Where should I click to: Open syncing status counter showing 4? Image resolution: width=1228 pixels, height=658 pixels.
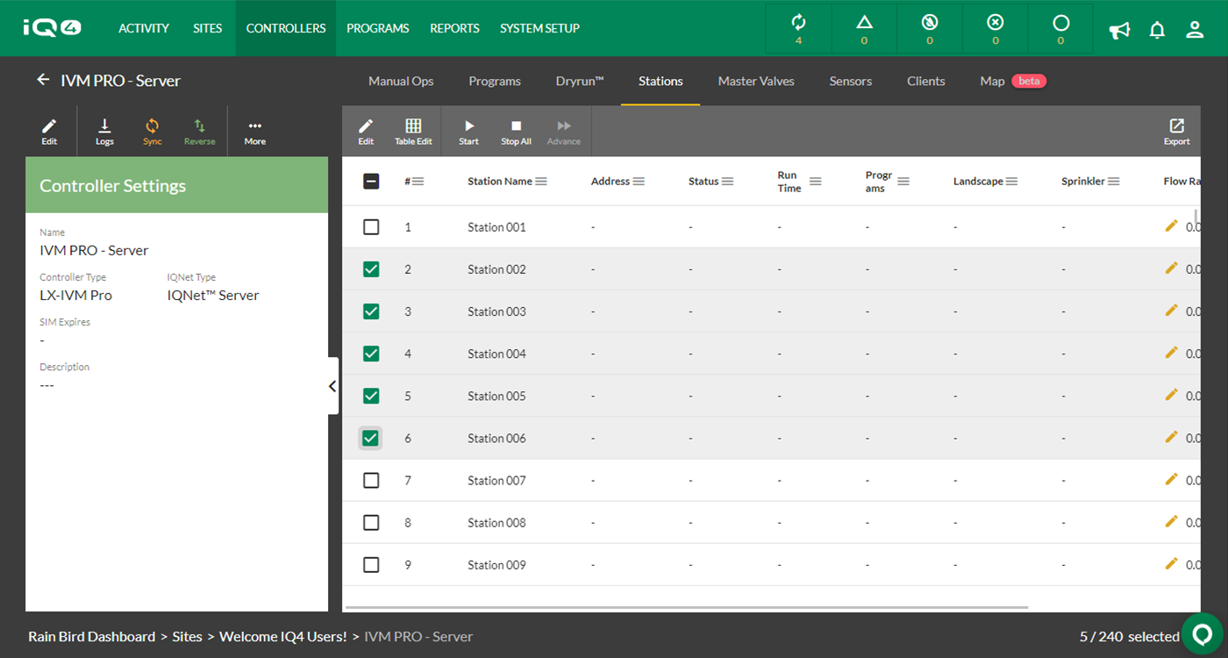[798, 28]
